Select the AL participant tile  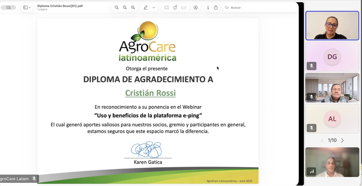(332, 119)
